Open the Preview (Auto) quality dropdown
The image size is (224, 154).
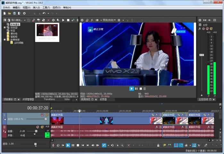[109, 20]
